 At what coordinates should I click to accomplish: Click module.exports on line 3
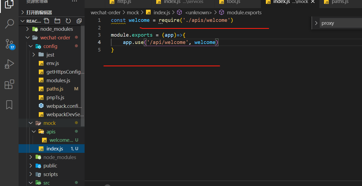(132, 35)
